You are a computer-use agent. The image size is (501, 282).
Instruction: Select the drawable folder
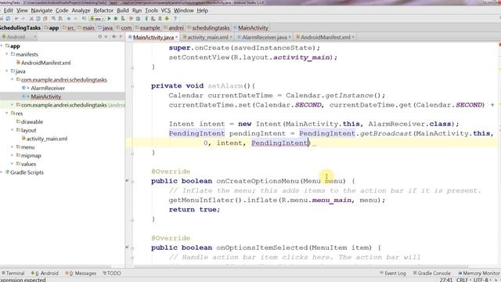pyautogui.click(x=32, y=122)
